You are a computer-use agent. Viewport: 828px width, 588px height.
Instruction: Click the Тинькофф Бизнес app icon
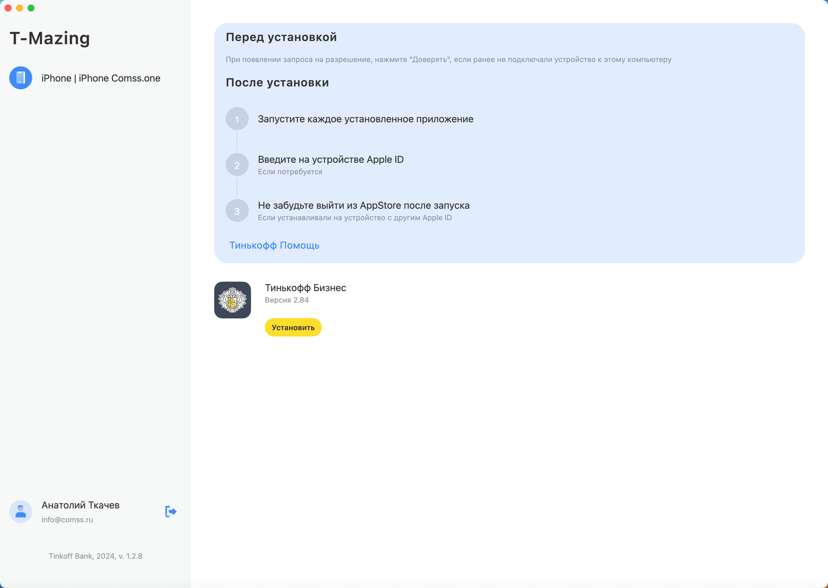click(232, 300)
